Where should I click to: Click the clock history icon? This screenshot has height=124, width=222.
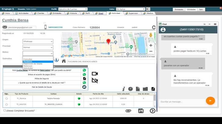click(x=130, y=89)
